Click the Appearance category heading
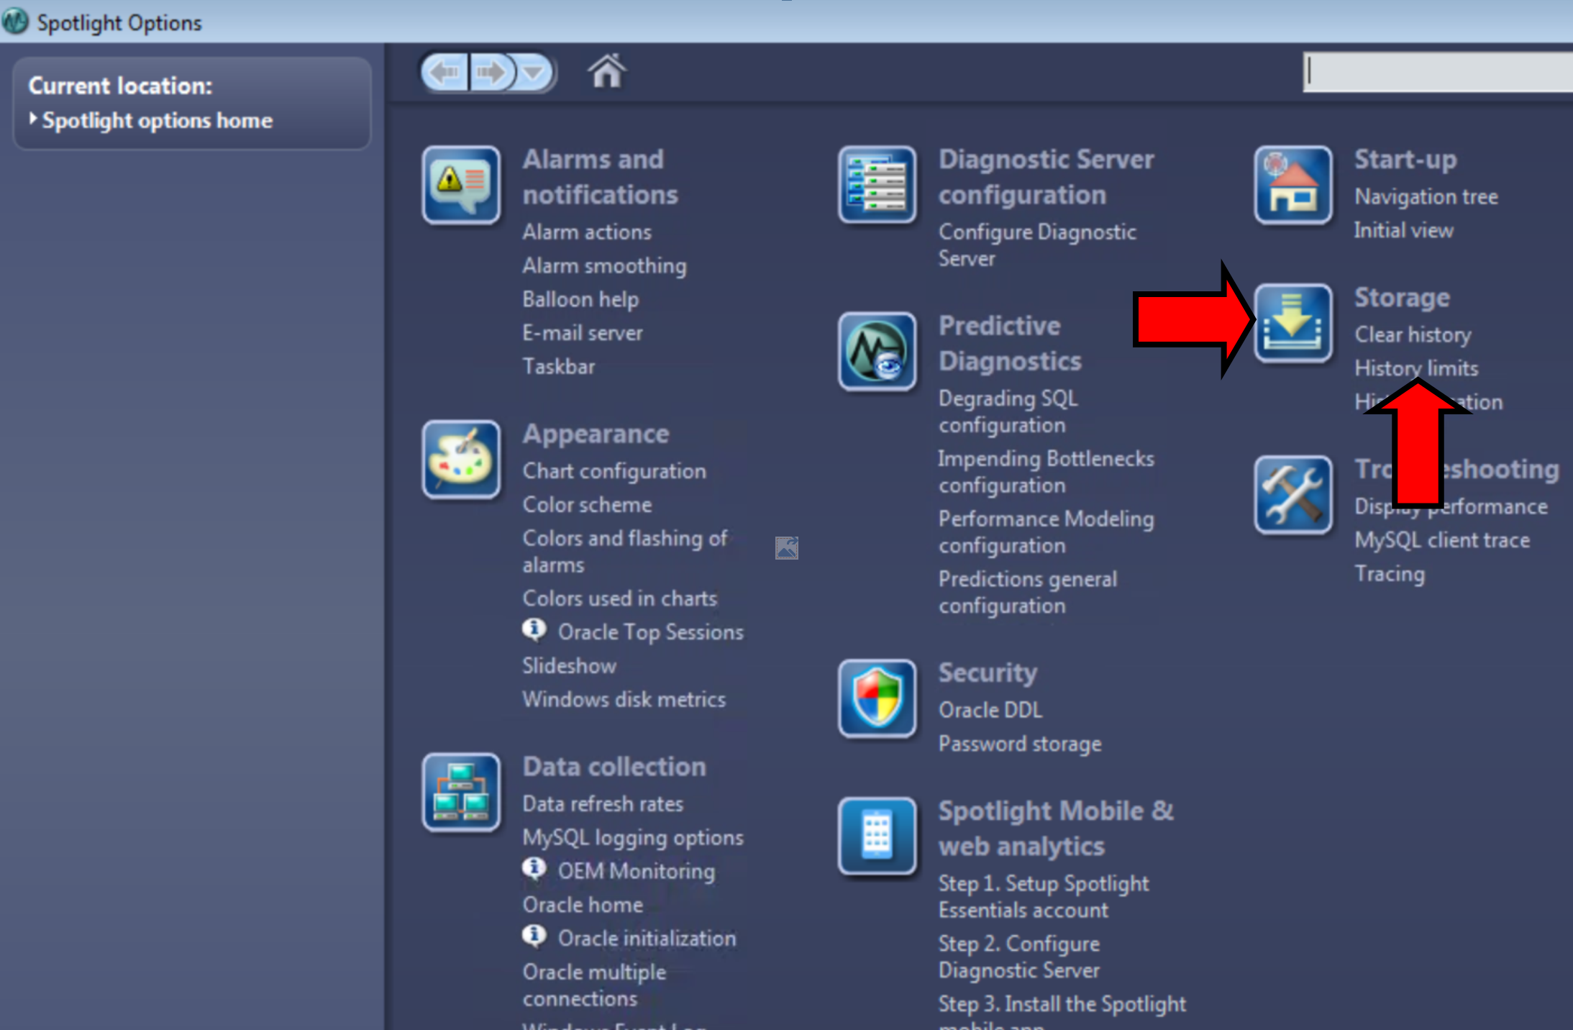 [x=596, y=434]
